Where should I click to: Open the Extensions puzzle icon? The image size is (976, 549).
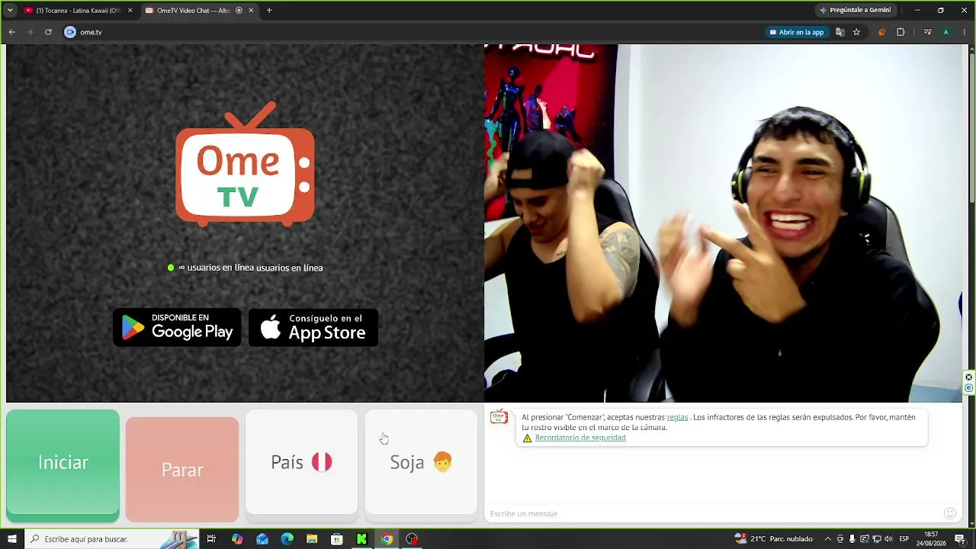point(901,32)
